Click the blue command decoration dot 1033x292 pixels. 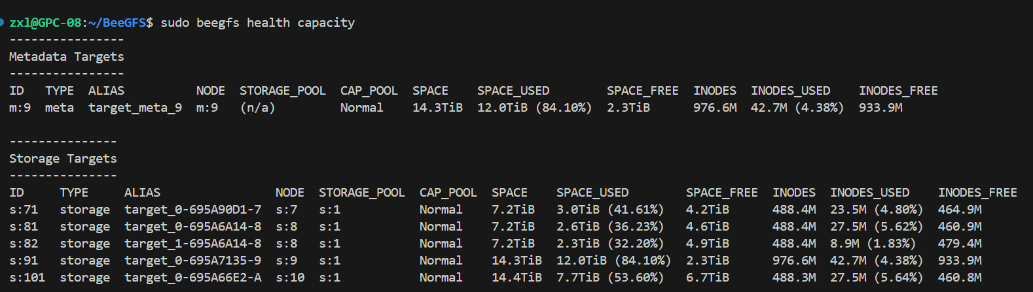[x=2, y=22]
